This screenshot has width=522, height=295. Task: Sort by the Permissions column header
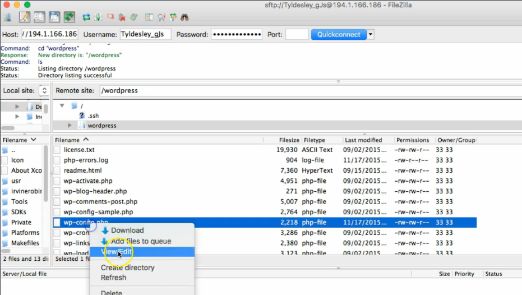coord(414,140)
